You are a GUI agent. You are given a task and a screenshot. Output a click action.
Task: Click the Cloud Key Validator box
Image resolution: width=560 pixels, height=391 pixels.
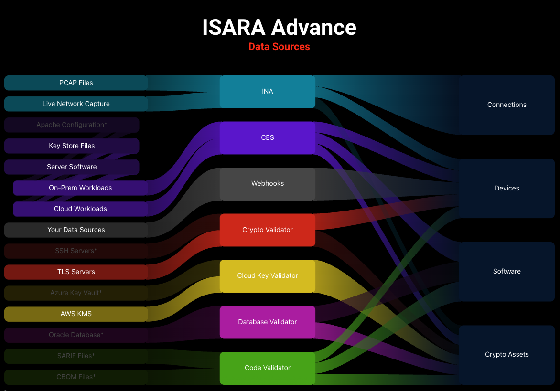(x=268, y=276)
